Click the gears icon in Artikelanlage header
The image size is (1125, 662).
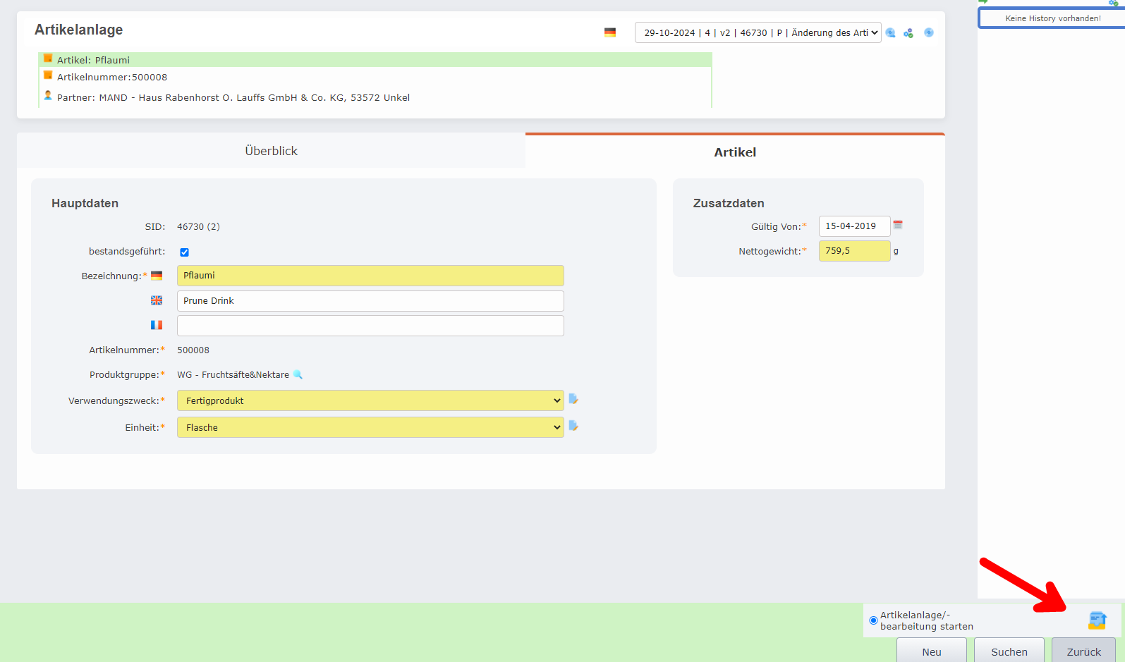[908, 33]
